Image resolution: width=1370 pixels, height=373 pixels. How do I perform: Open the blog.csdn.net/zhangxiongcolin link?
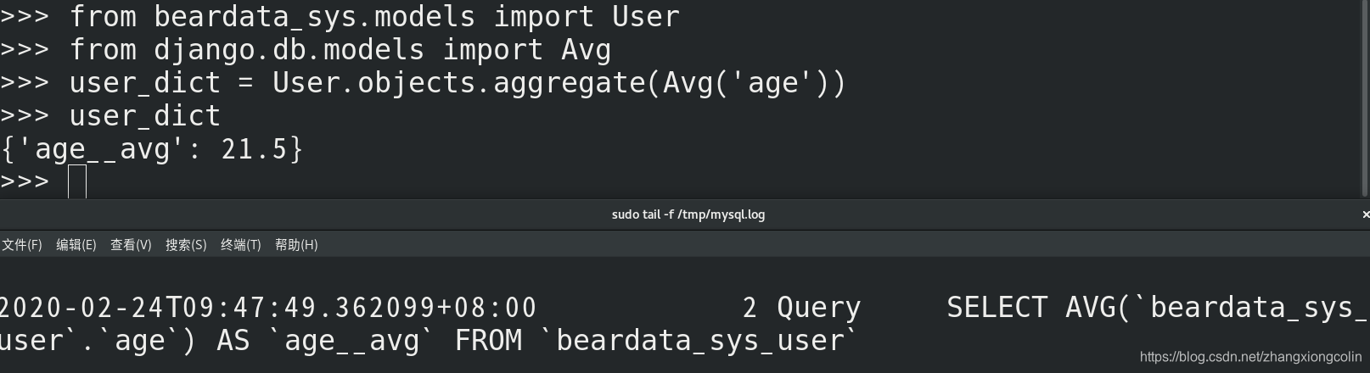[1250, 357]
